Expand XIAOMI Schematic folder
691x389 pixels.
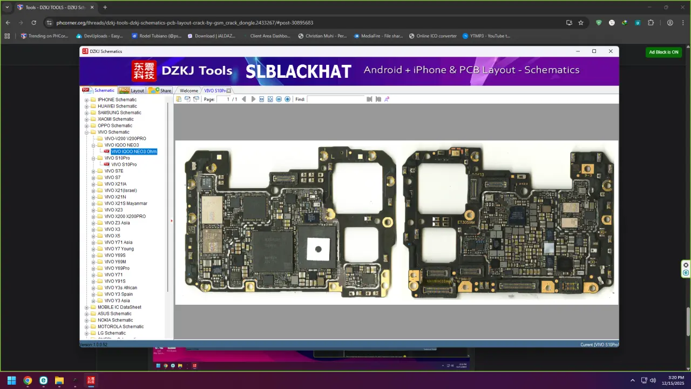point(86,119)
